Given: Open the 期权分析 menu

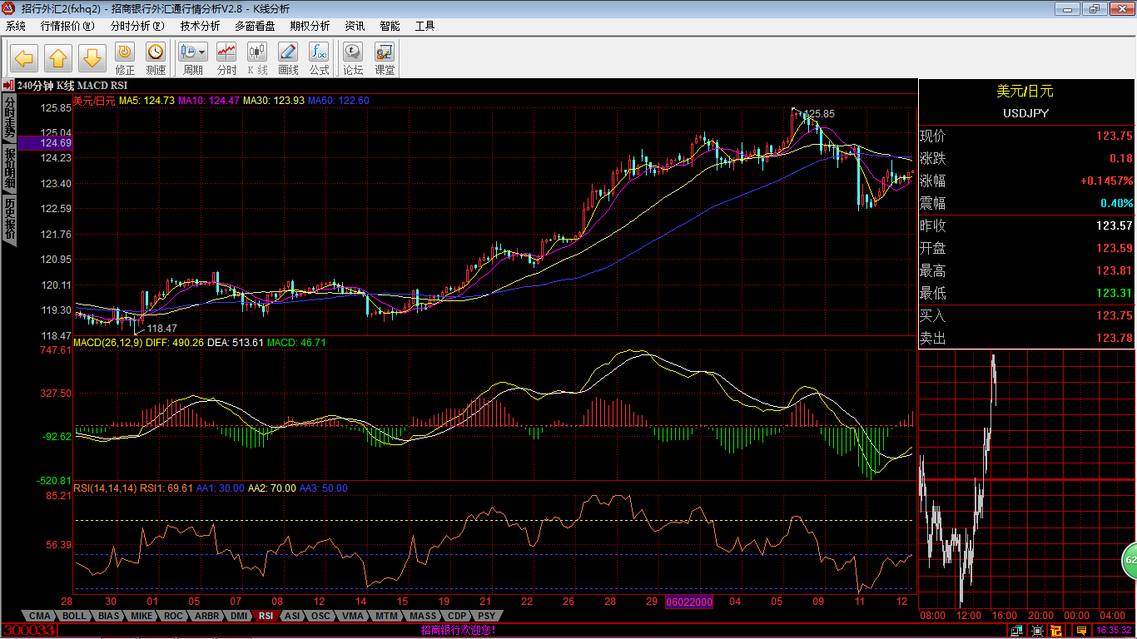Looking at the screenshot, I should click(310, 26).
